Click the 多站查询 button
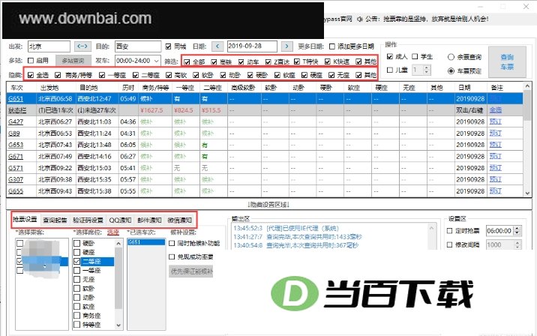The height and width of the screenshot is (336, 537). tap(73, 61)
